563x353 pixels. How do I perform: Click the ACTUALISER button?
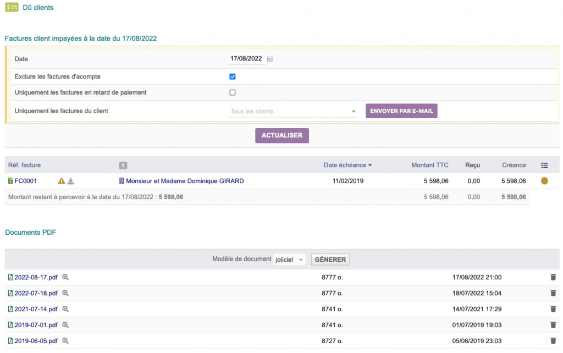tap(281, 136)
